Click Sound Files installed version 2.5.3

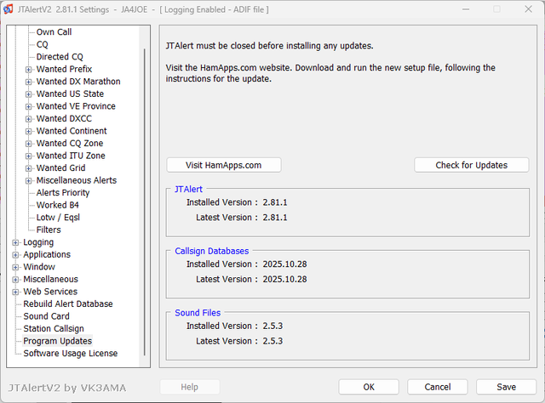click(x=272, y=326)
